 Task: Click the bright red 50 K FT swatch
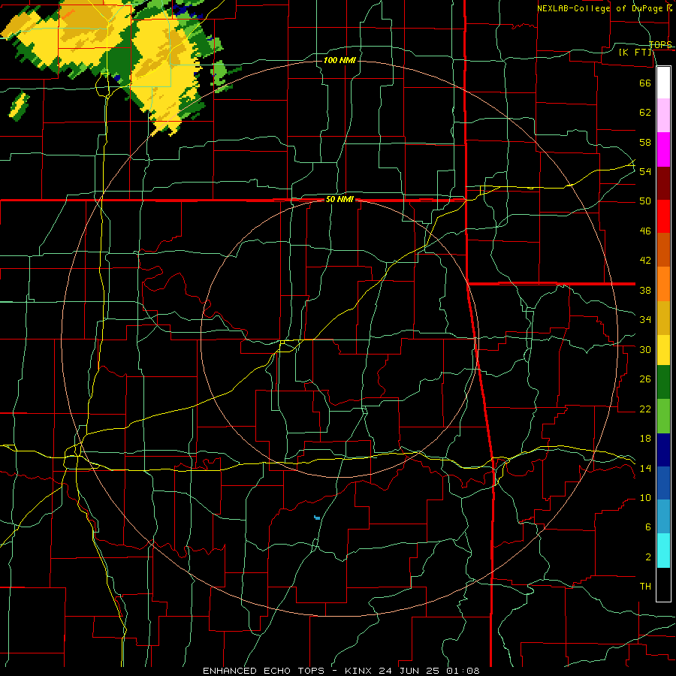coord(663,216)
